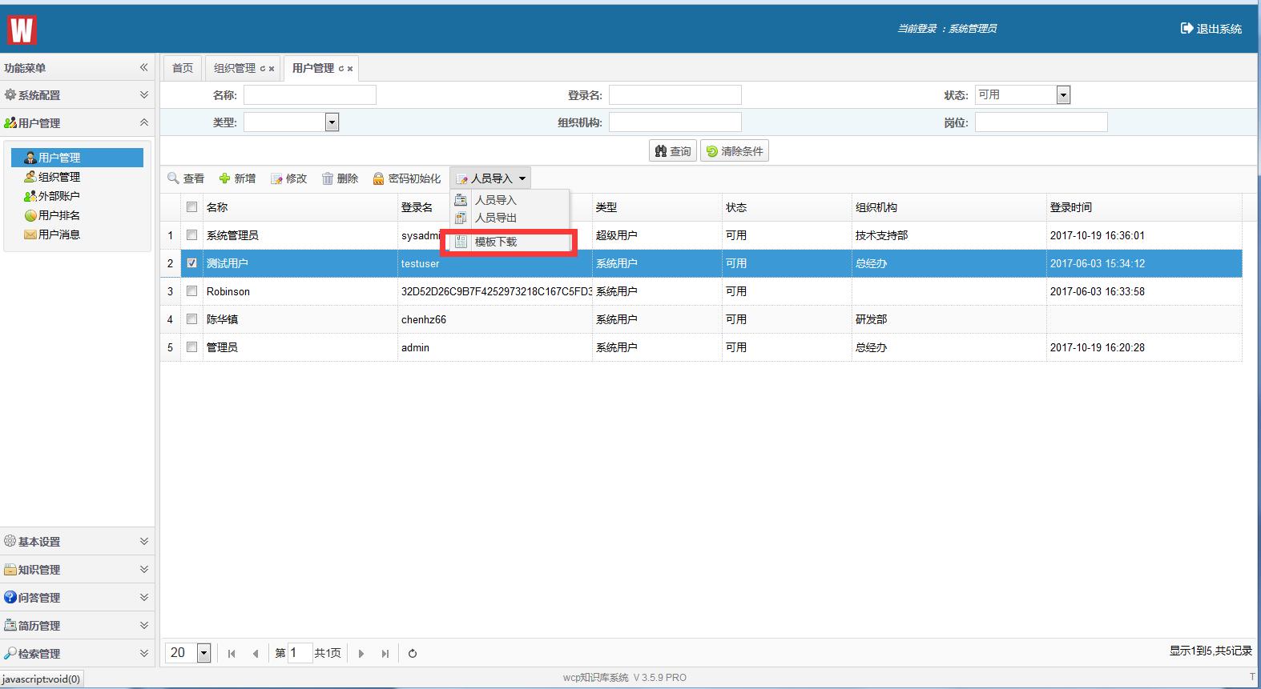
Task: Choose 人员导入 from the dropdown menu
Action: pos(510,200)
